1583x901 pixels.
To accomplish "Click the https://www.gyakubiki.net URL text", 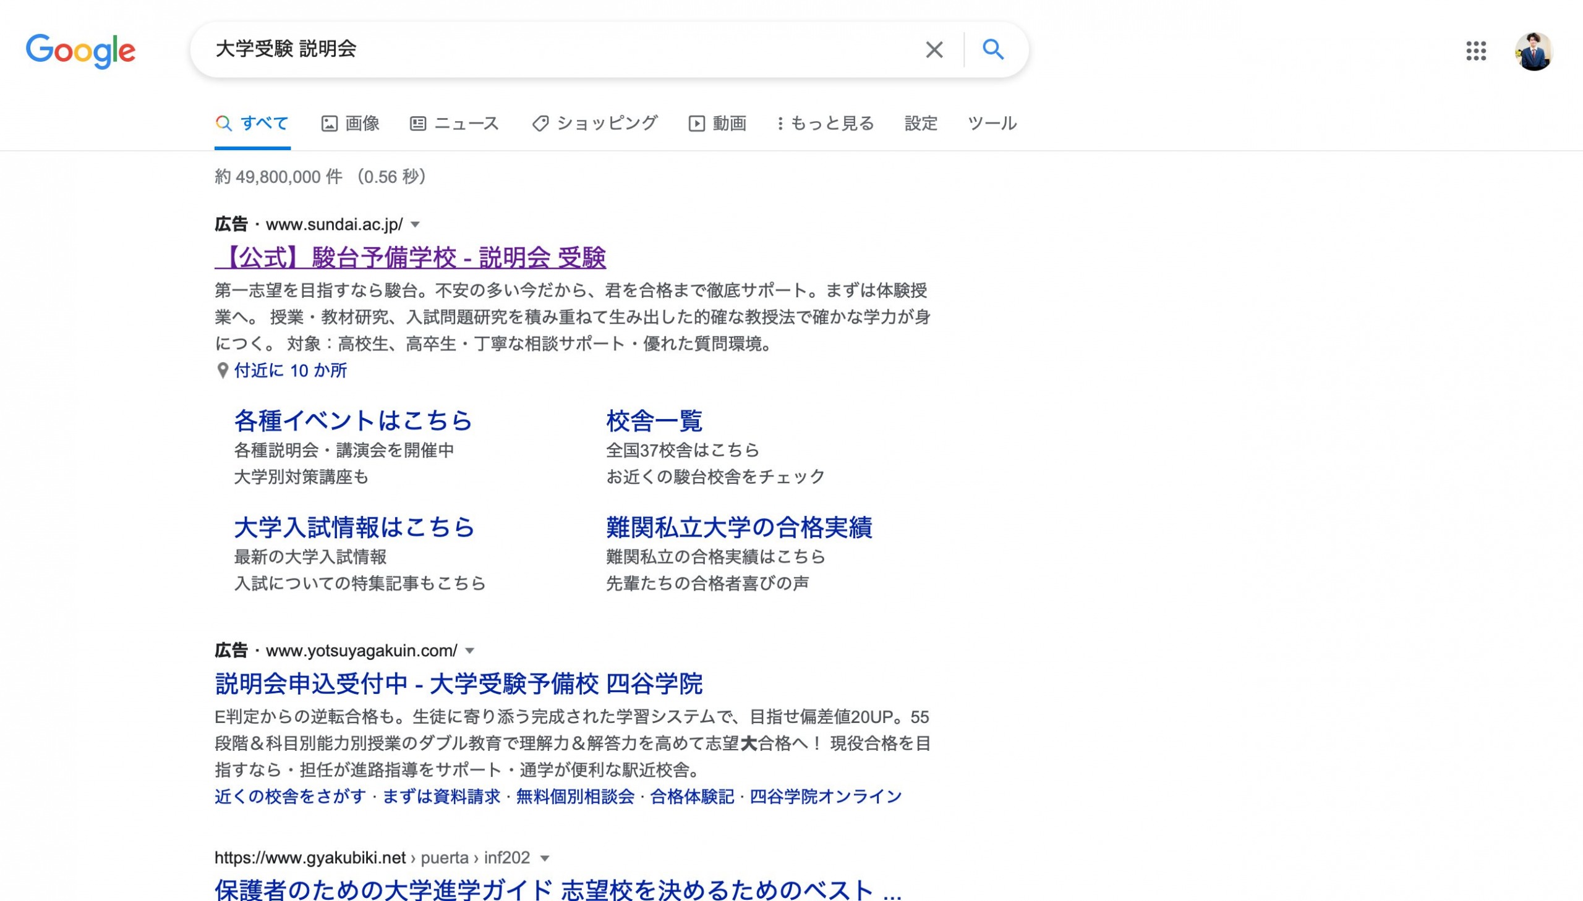I will [x=310, y=858].
